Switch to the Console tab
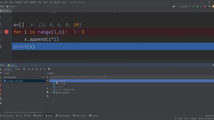 [18, 69]
